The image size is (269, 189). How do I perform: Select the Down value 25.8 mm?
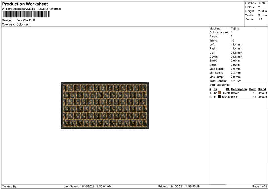[237, 57]
